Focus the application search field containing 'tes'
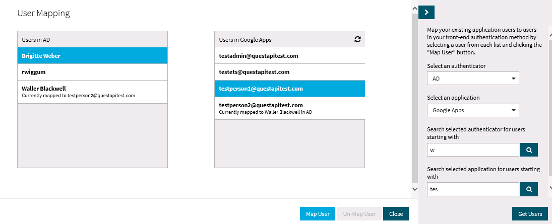The width and height of the screenshot is (552, 224). [473, 189]
